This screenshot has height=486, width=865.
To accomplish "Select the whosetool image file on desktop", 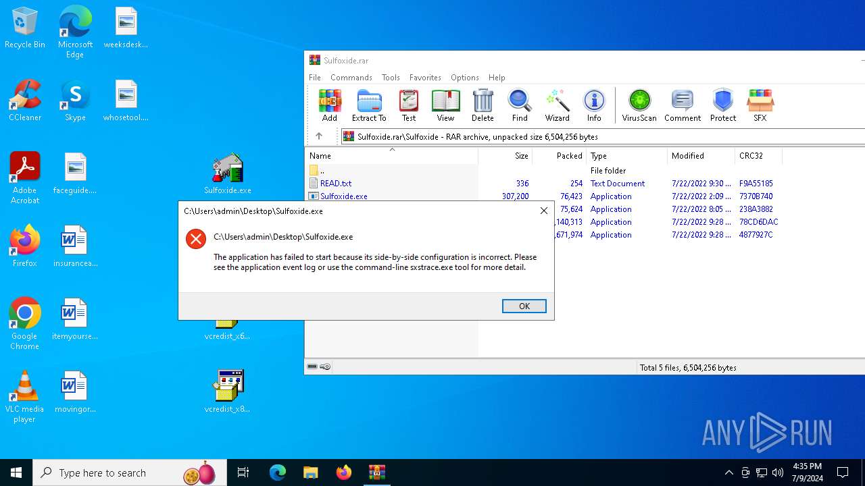I will 126,101.
